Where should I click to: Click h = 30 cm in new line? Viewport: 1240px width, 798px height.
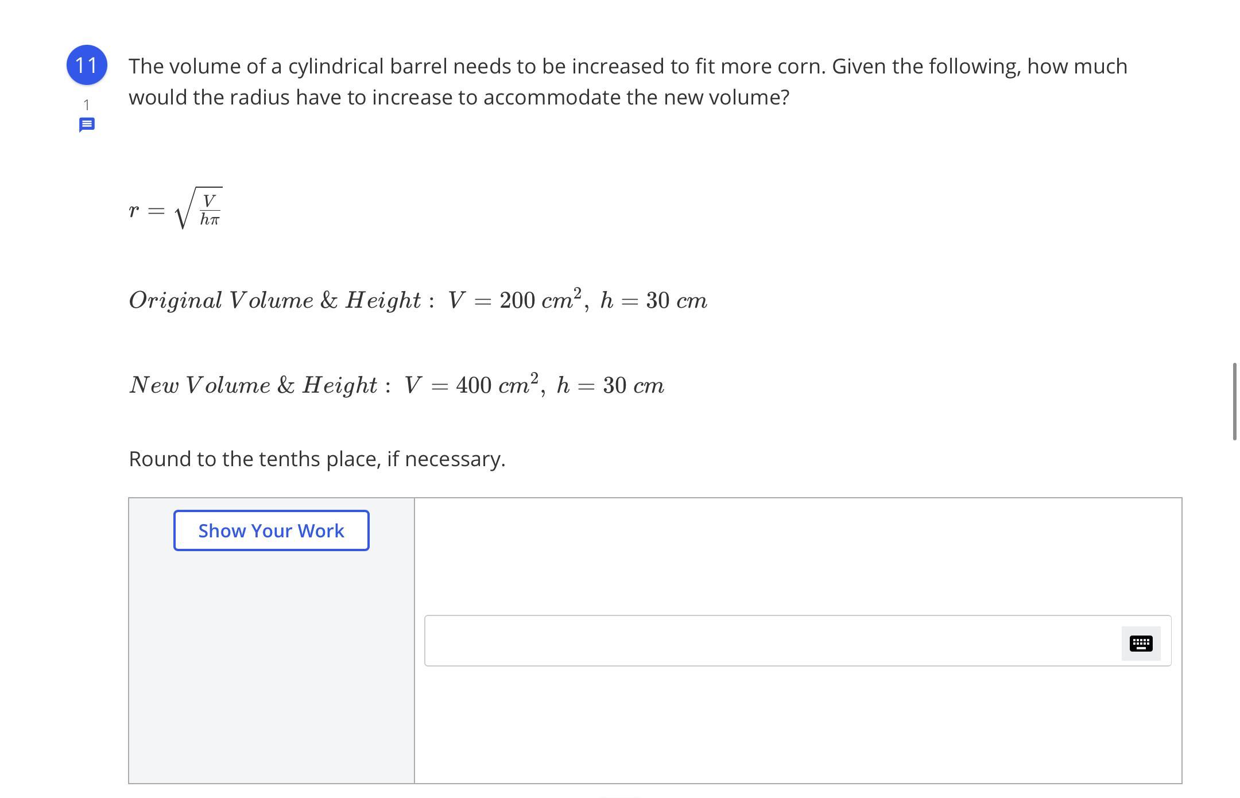[610, 385]
